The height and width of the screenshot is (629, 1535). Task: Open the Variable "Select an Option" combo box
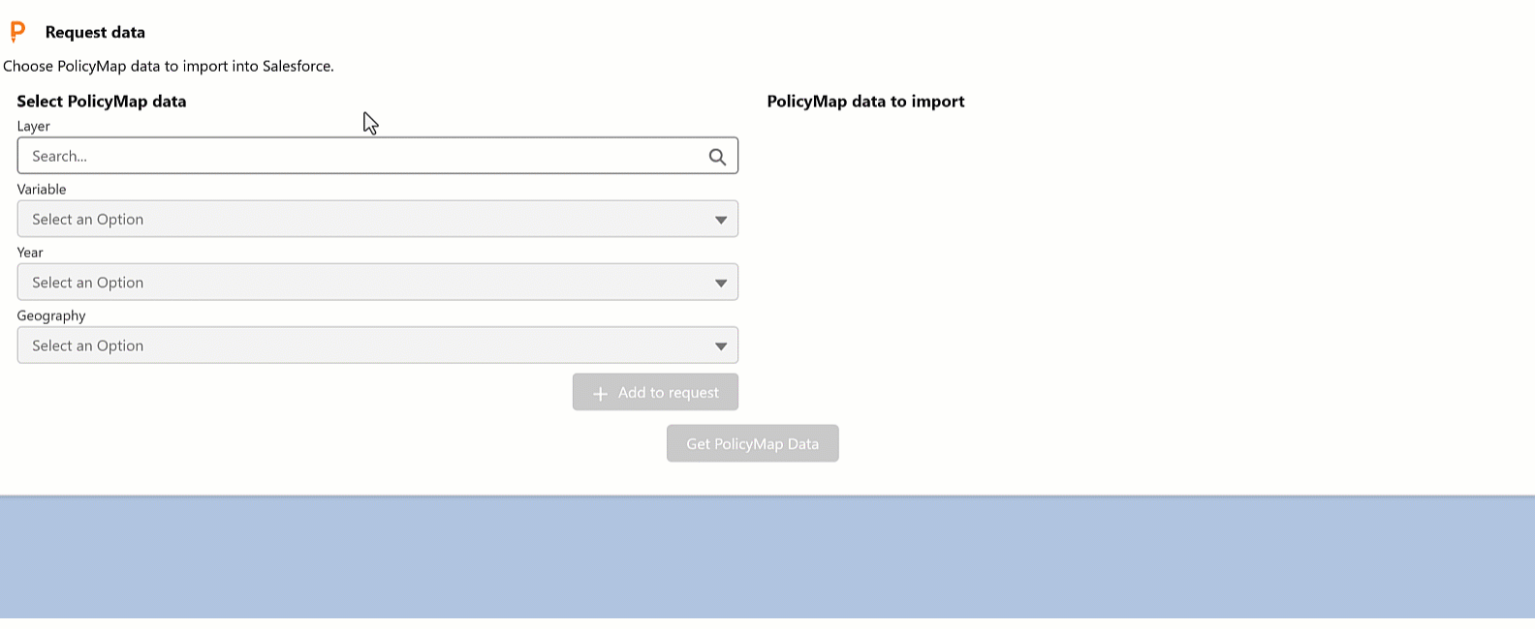[359, 220]
